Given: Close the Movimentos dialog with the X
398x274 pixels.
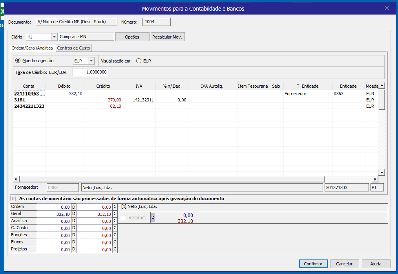Looking at the screenshot, I should point(387,8).
